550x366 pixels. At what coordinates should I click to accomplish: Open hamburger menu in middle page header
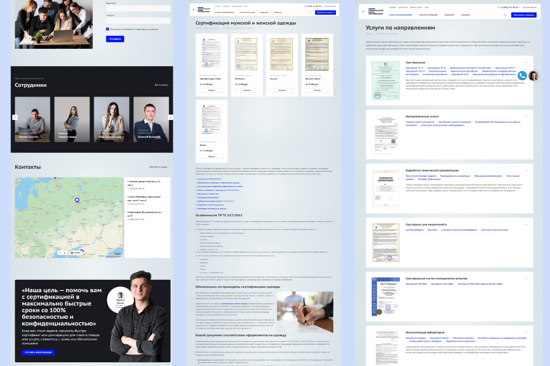coord(193,9)
